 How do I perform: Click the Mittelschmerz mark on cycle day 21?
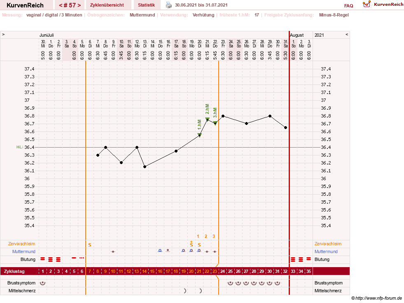201,291
